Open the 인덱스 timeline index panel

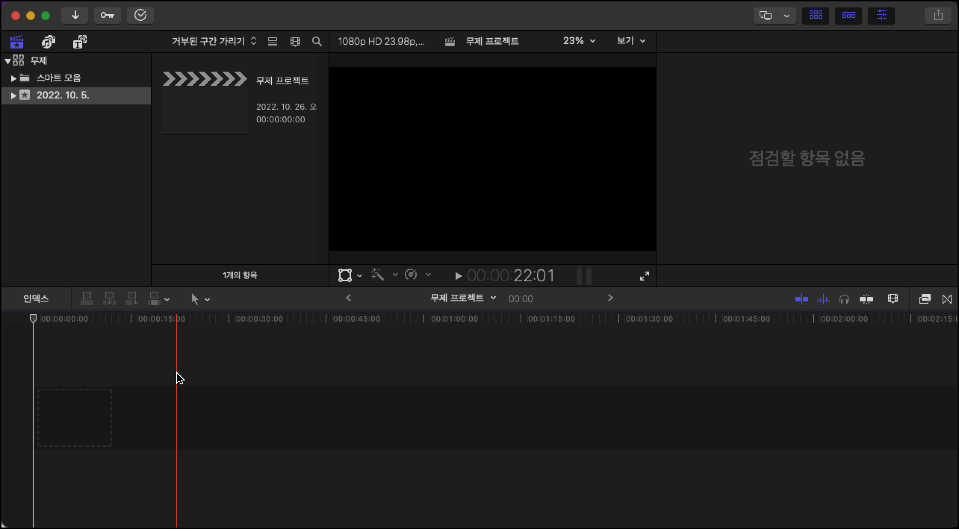[36, 298]
